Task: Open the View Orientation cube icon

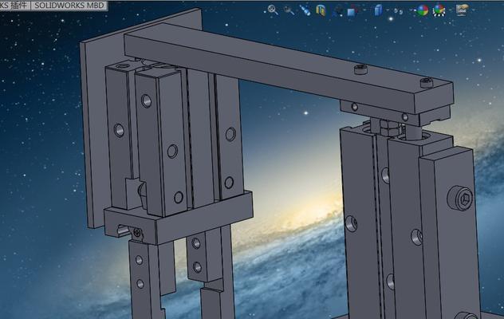Action: [352, 11]
